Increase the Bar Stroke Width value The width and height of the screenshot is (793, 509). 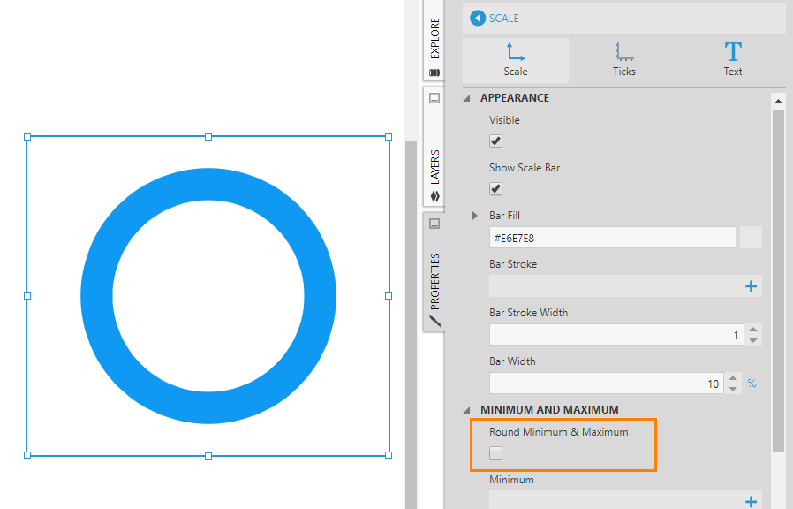coord(753,330)
